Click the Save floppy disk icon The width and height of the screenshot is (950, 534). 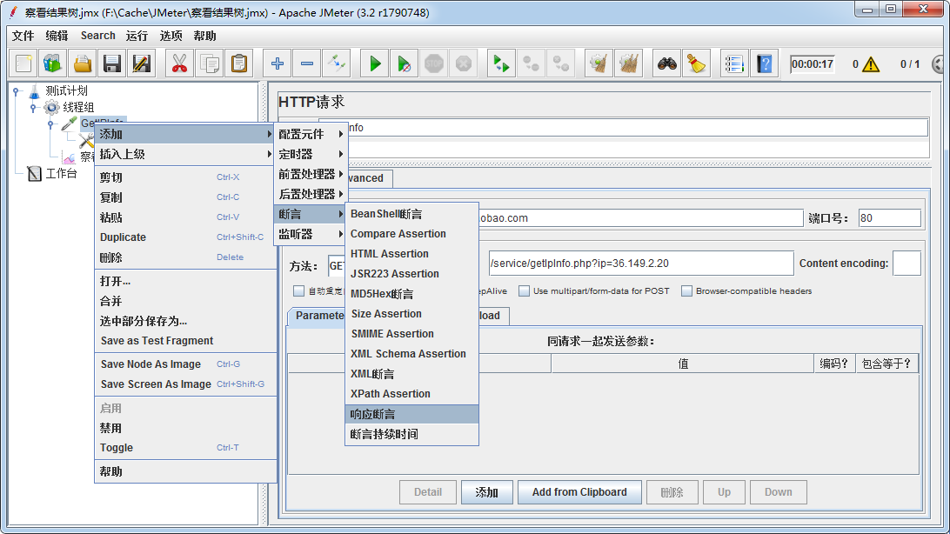[x=112, y=63]
